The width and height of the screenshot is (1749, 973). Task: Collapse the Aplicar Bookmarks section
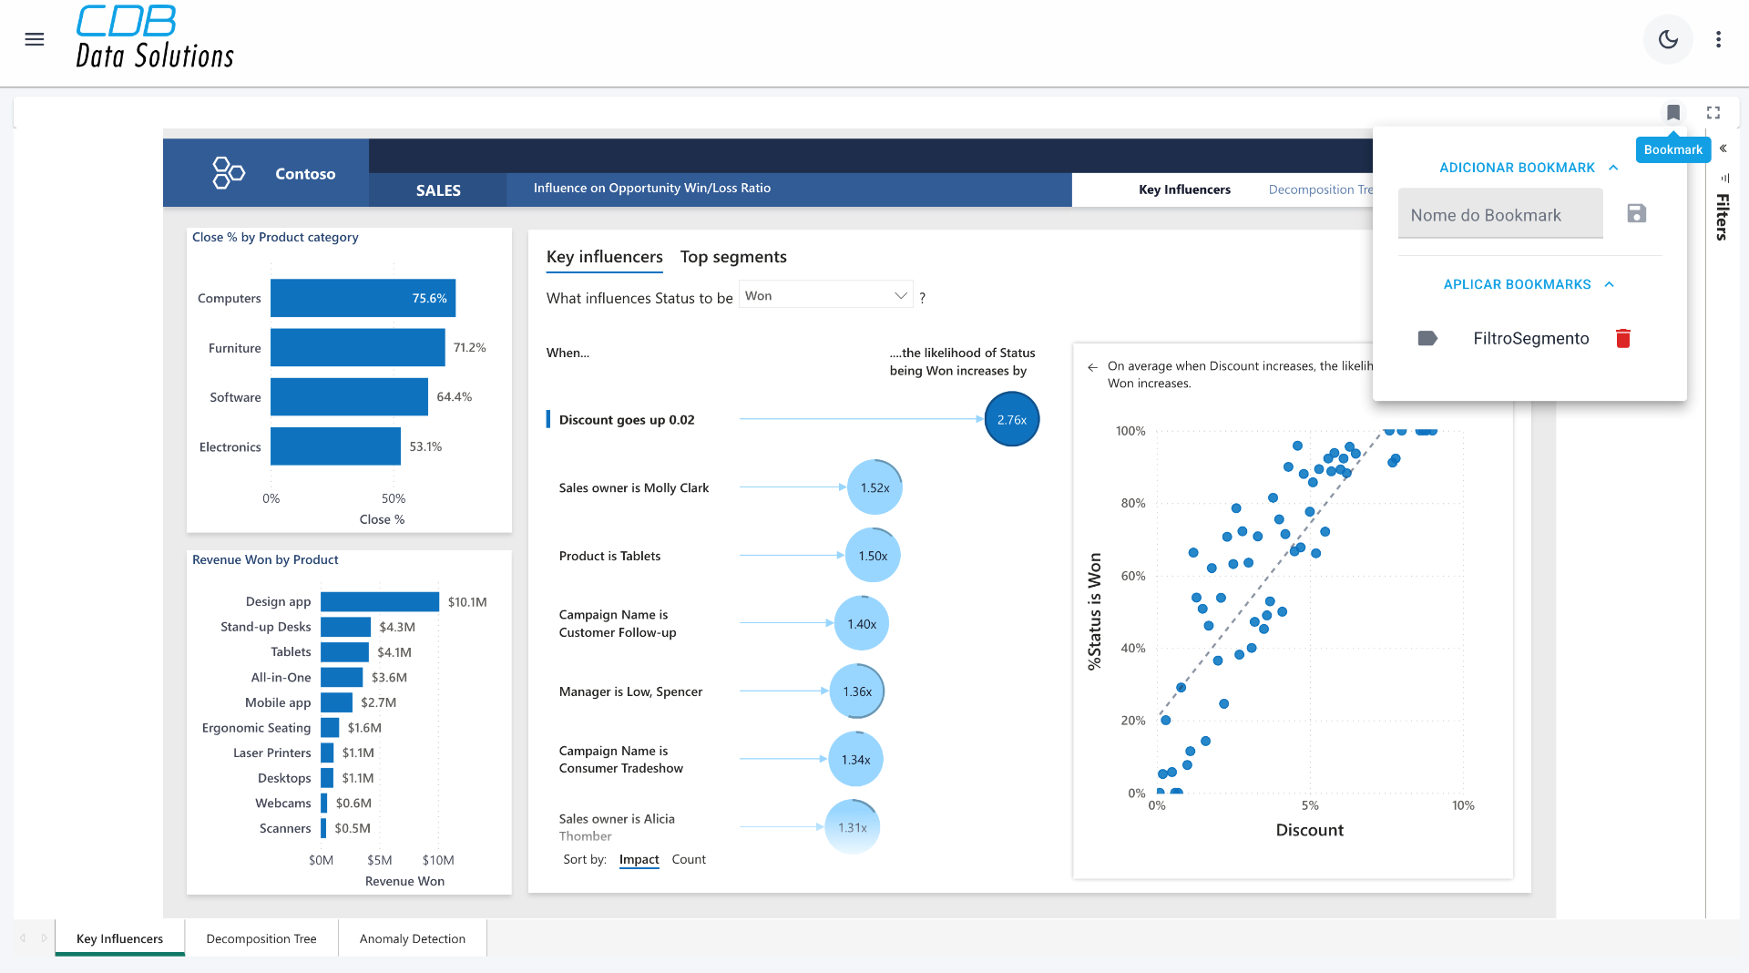tap(1610, 284)
